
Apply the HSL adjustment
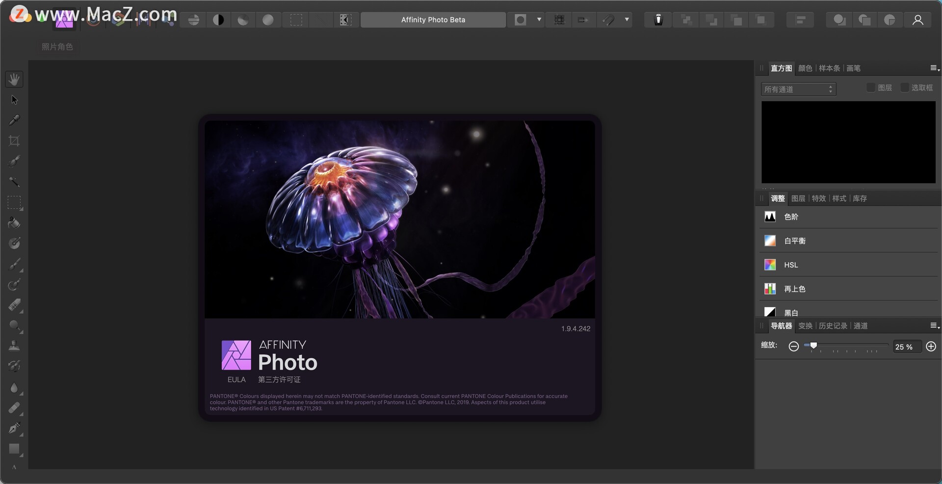[790, 265]
